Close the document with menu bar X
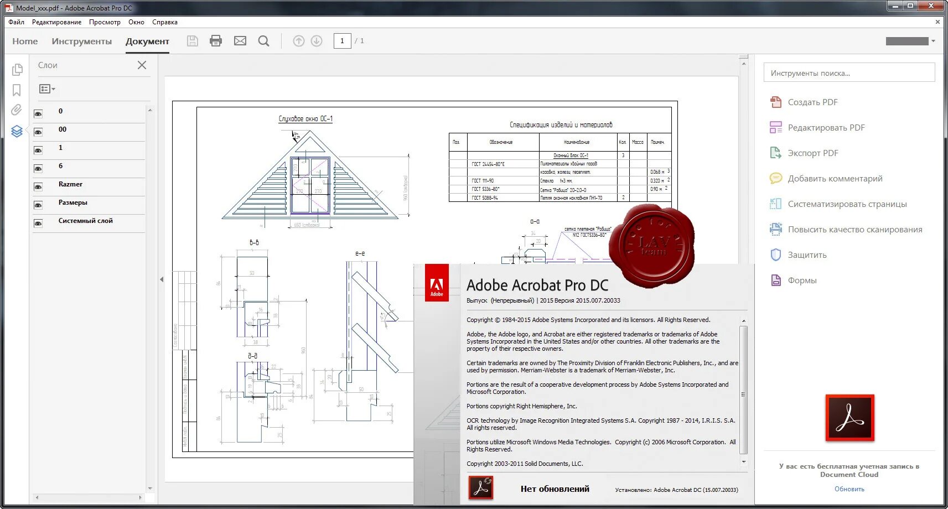Viewport: 948px width, 509px height. [x=937, y=22]
